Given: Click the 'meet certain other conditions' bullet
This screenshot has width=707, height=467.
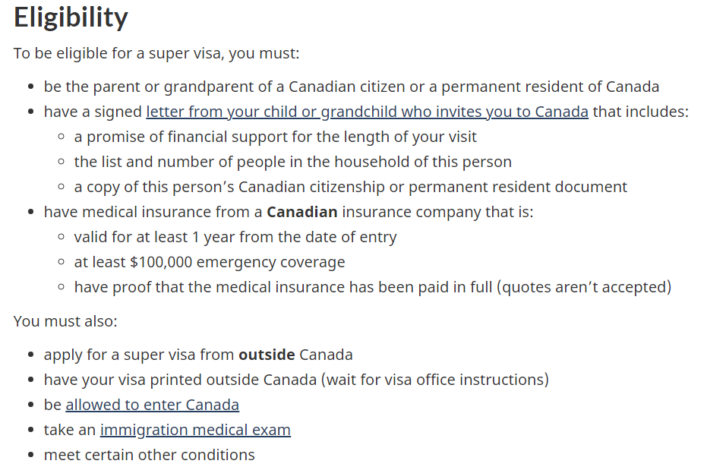Looking at the screenshot, I should [150, 455].
